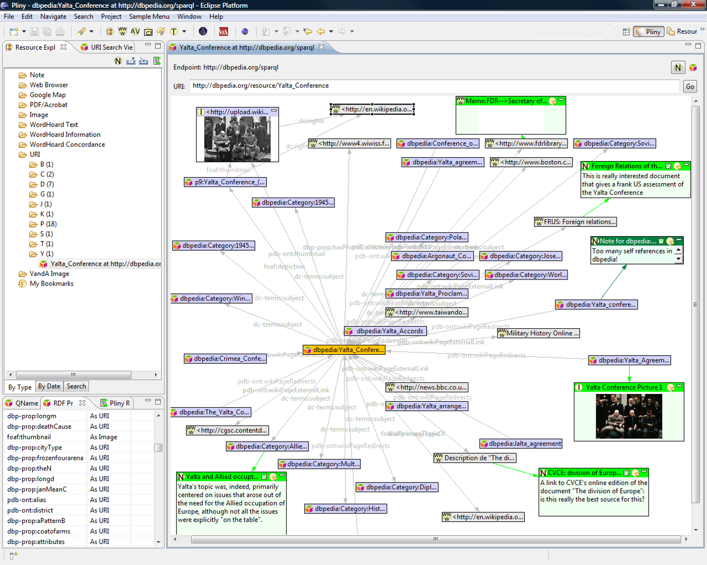The width and height of the screenshot is (707, 565).
Task: Click the Back navigation arrow
Action: [x=321, y=32]
